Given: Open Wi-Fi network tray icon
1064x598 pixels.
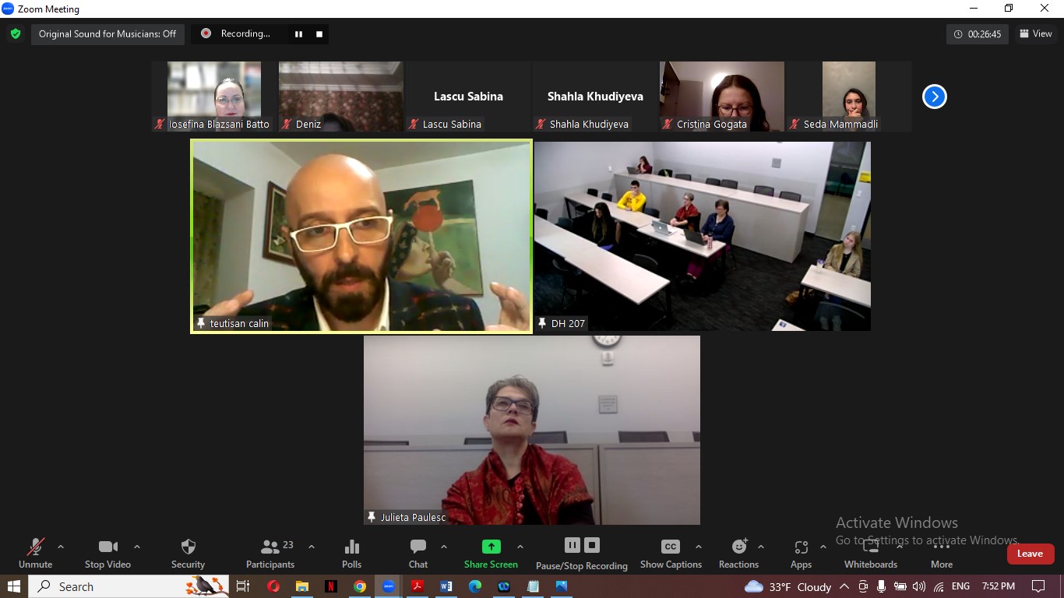Looking at the screenshot, I should pos(939,586).
